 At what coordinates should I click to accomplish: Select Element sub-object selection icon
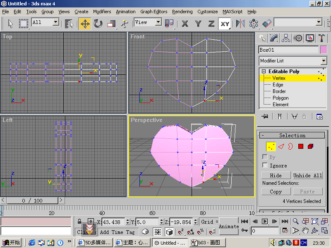[x=311, y=146]
